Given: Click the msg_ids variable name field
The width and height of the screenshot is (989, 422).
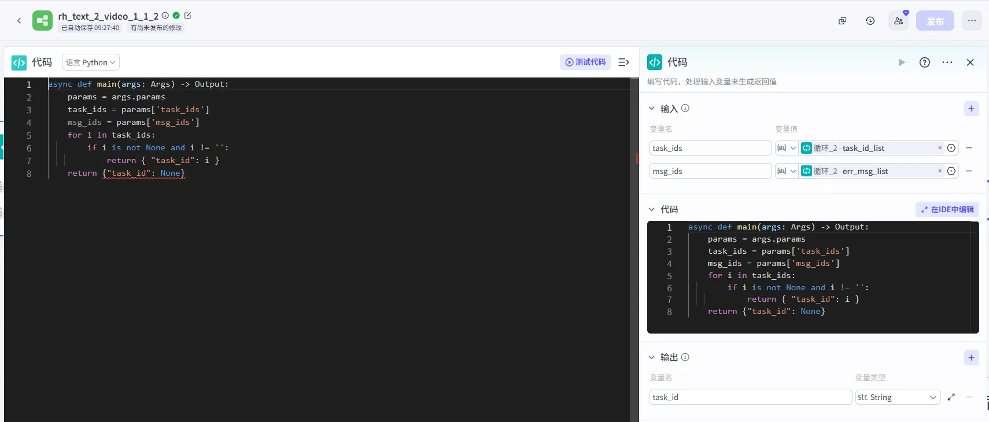Looking at the screenshot, I should 710,171.
